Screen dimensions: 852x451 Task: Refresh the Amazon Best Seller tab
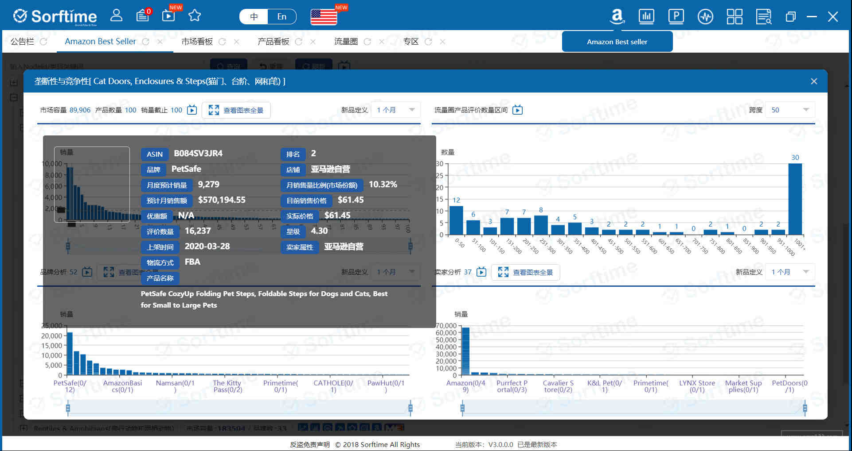(145, 42)
